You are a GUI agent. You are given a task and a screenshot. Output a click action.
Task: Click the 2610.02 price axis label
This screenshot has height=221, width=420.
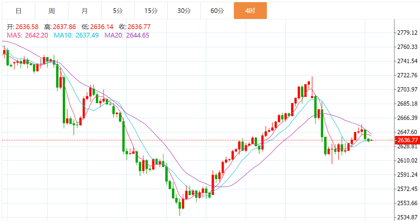(408, 161)
